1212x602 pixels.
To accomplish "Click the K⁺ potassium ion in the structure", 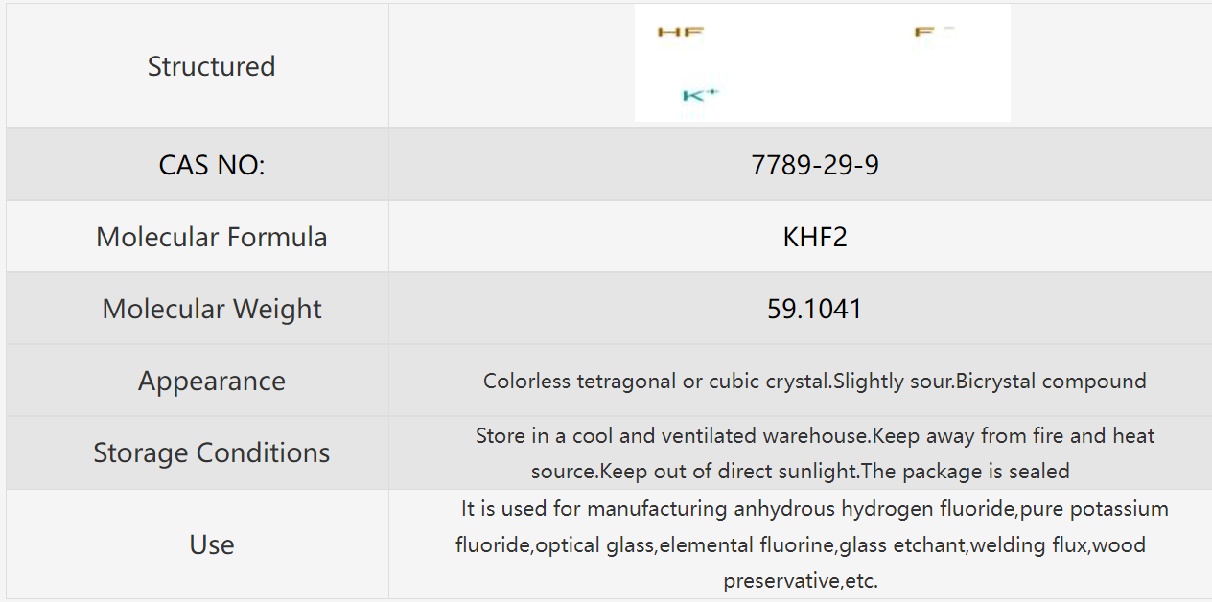I will coord(700,95).
